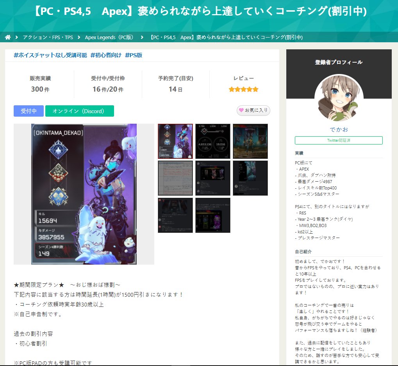Click the 実績 section heading
The image size is (398, 366).
tap(299, 153)
